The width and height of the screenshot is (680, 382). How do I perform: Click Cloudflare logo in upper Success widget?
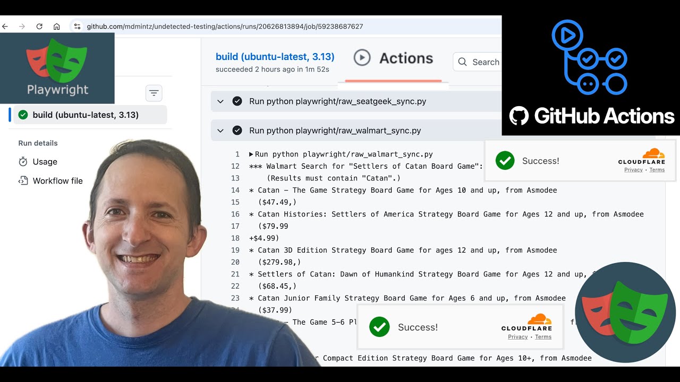[642, 157]
